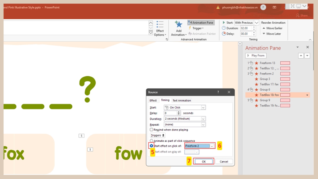Click the help question mark in Bounce dialog

point(218,92)
